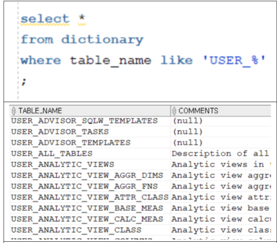Click the (null) comment for USER_ADVISOR_TEMPLATES
This screenshot has width=277, height=243.
(x=221, y=143)
